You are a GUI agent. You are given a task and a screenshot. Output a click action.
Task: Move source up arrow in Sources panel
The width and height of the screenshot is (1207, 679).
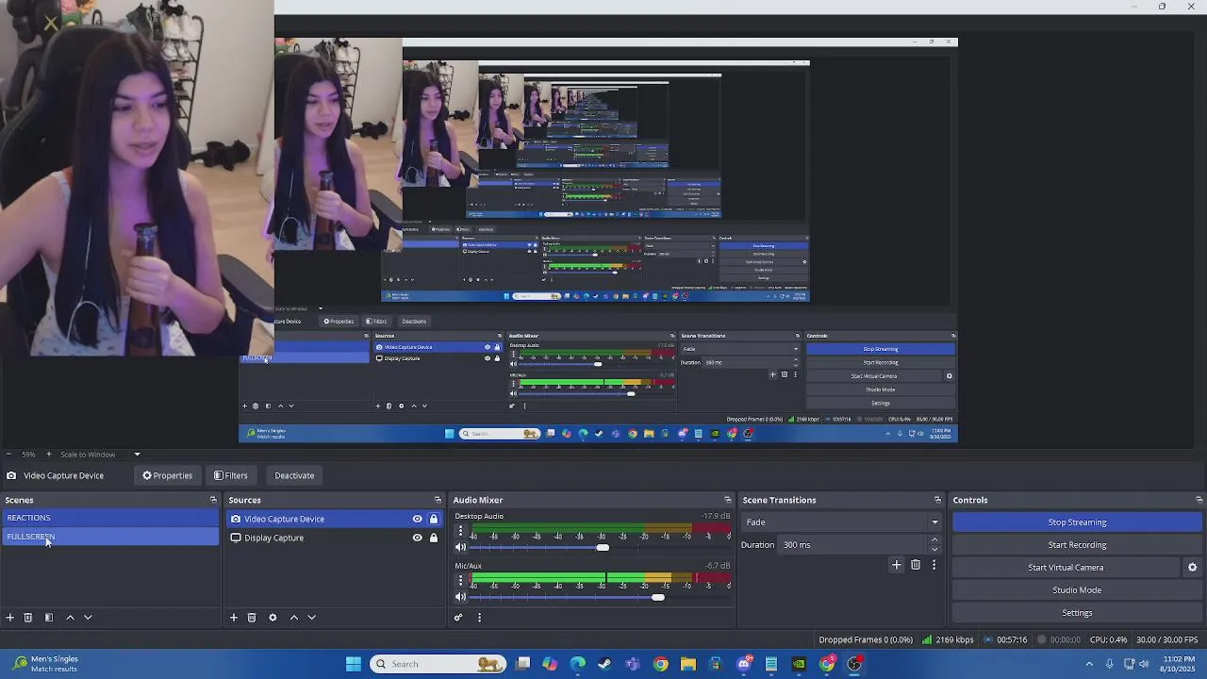(x=294, y=618)
